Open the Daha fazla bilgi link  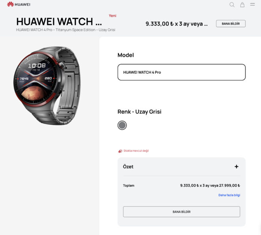pos(229,195)
